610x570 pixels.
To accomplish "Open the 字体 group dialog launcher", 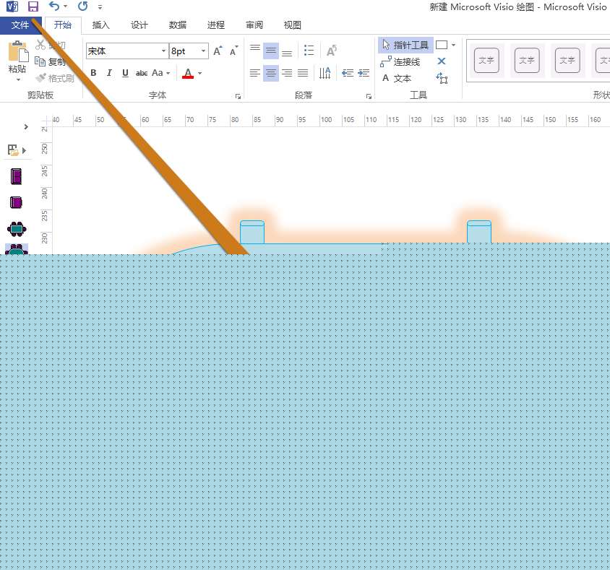I will point(238,96).
